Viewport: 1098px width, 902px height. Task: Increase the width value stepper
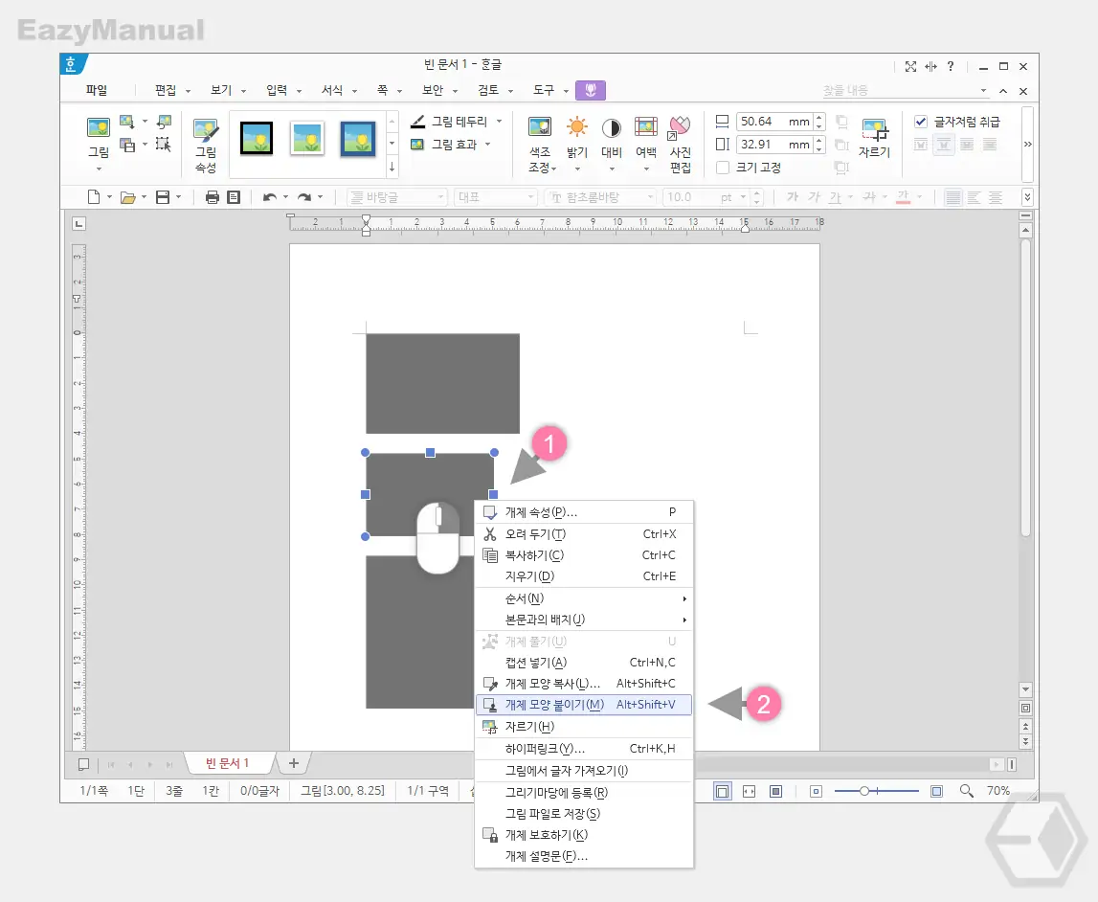pyautogui.click(x=819, y=117)
